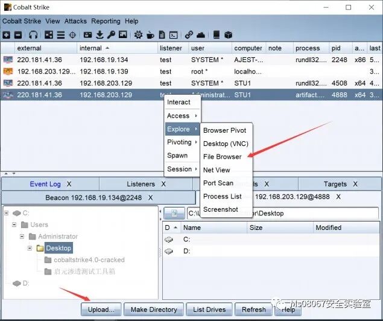
Task: Click the Upload... button
Action: pyautogui.click(x=101, y=310)
